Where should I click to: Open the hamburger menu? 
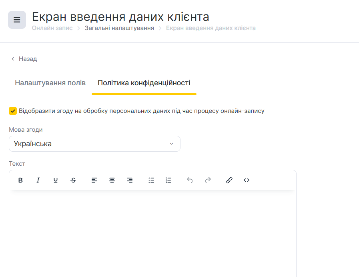[17, 20]
